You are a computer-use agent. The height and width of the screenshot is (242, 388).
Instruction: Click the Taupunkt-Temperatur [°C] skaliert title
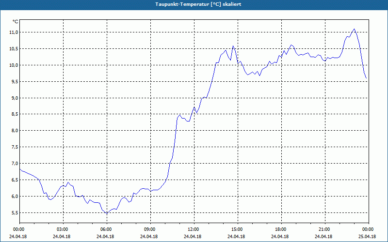[x=198, y=4]
